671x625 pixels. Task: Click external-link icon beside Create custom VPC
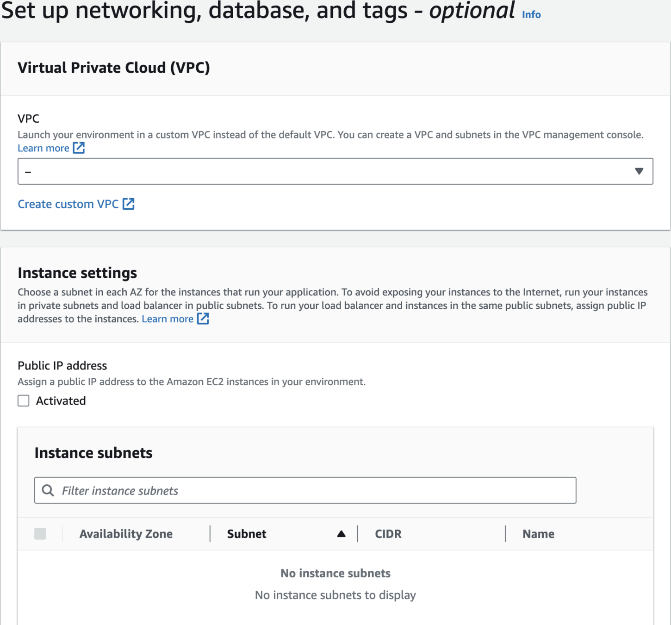[129, 204]
